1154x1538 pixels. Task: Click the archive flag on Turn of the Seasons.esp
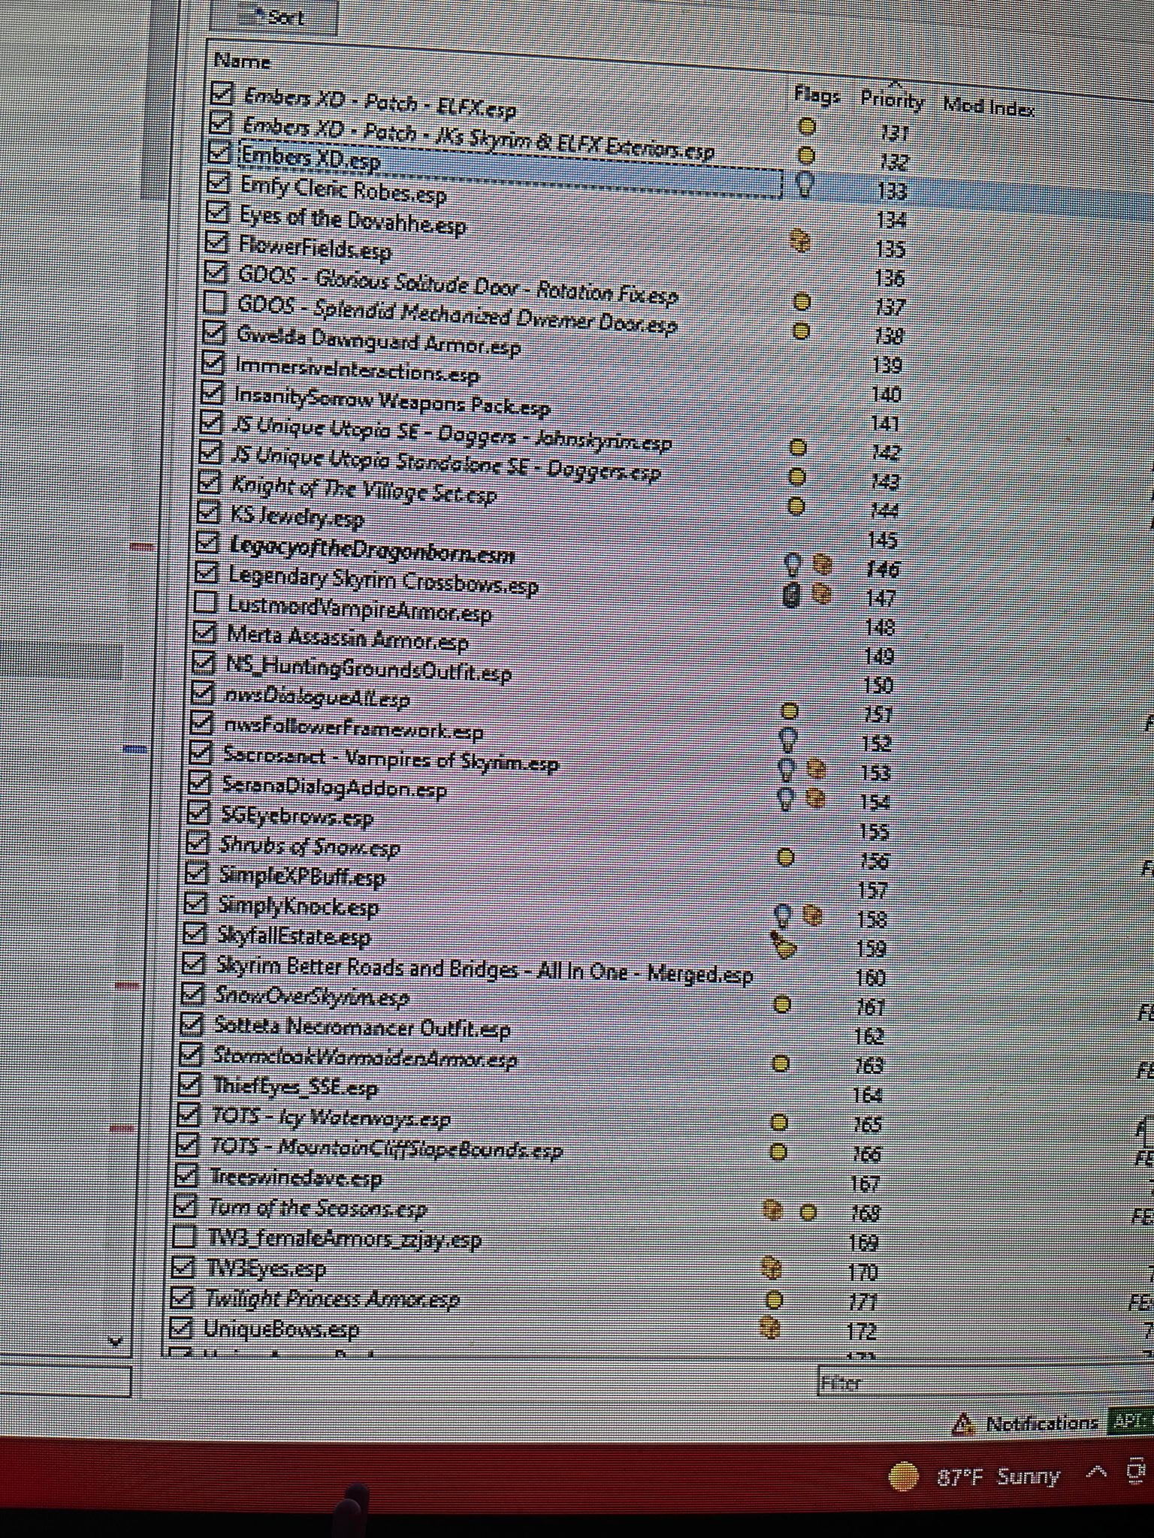pyautogui.click(x=772, y=1210)
